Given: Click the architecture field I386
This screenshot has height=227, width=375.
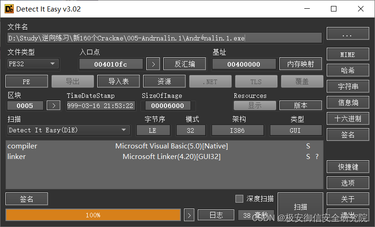Looking at the screenshot, I should 237,130.
